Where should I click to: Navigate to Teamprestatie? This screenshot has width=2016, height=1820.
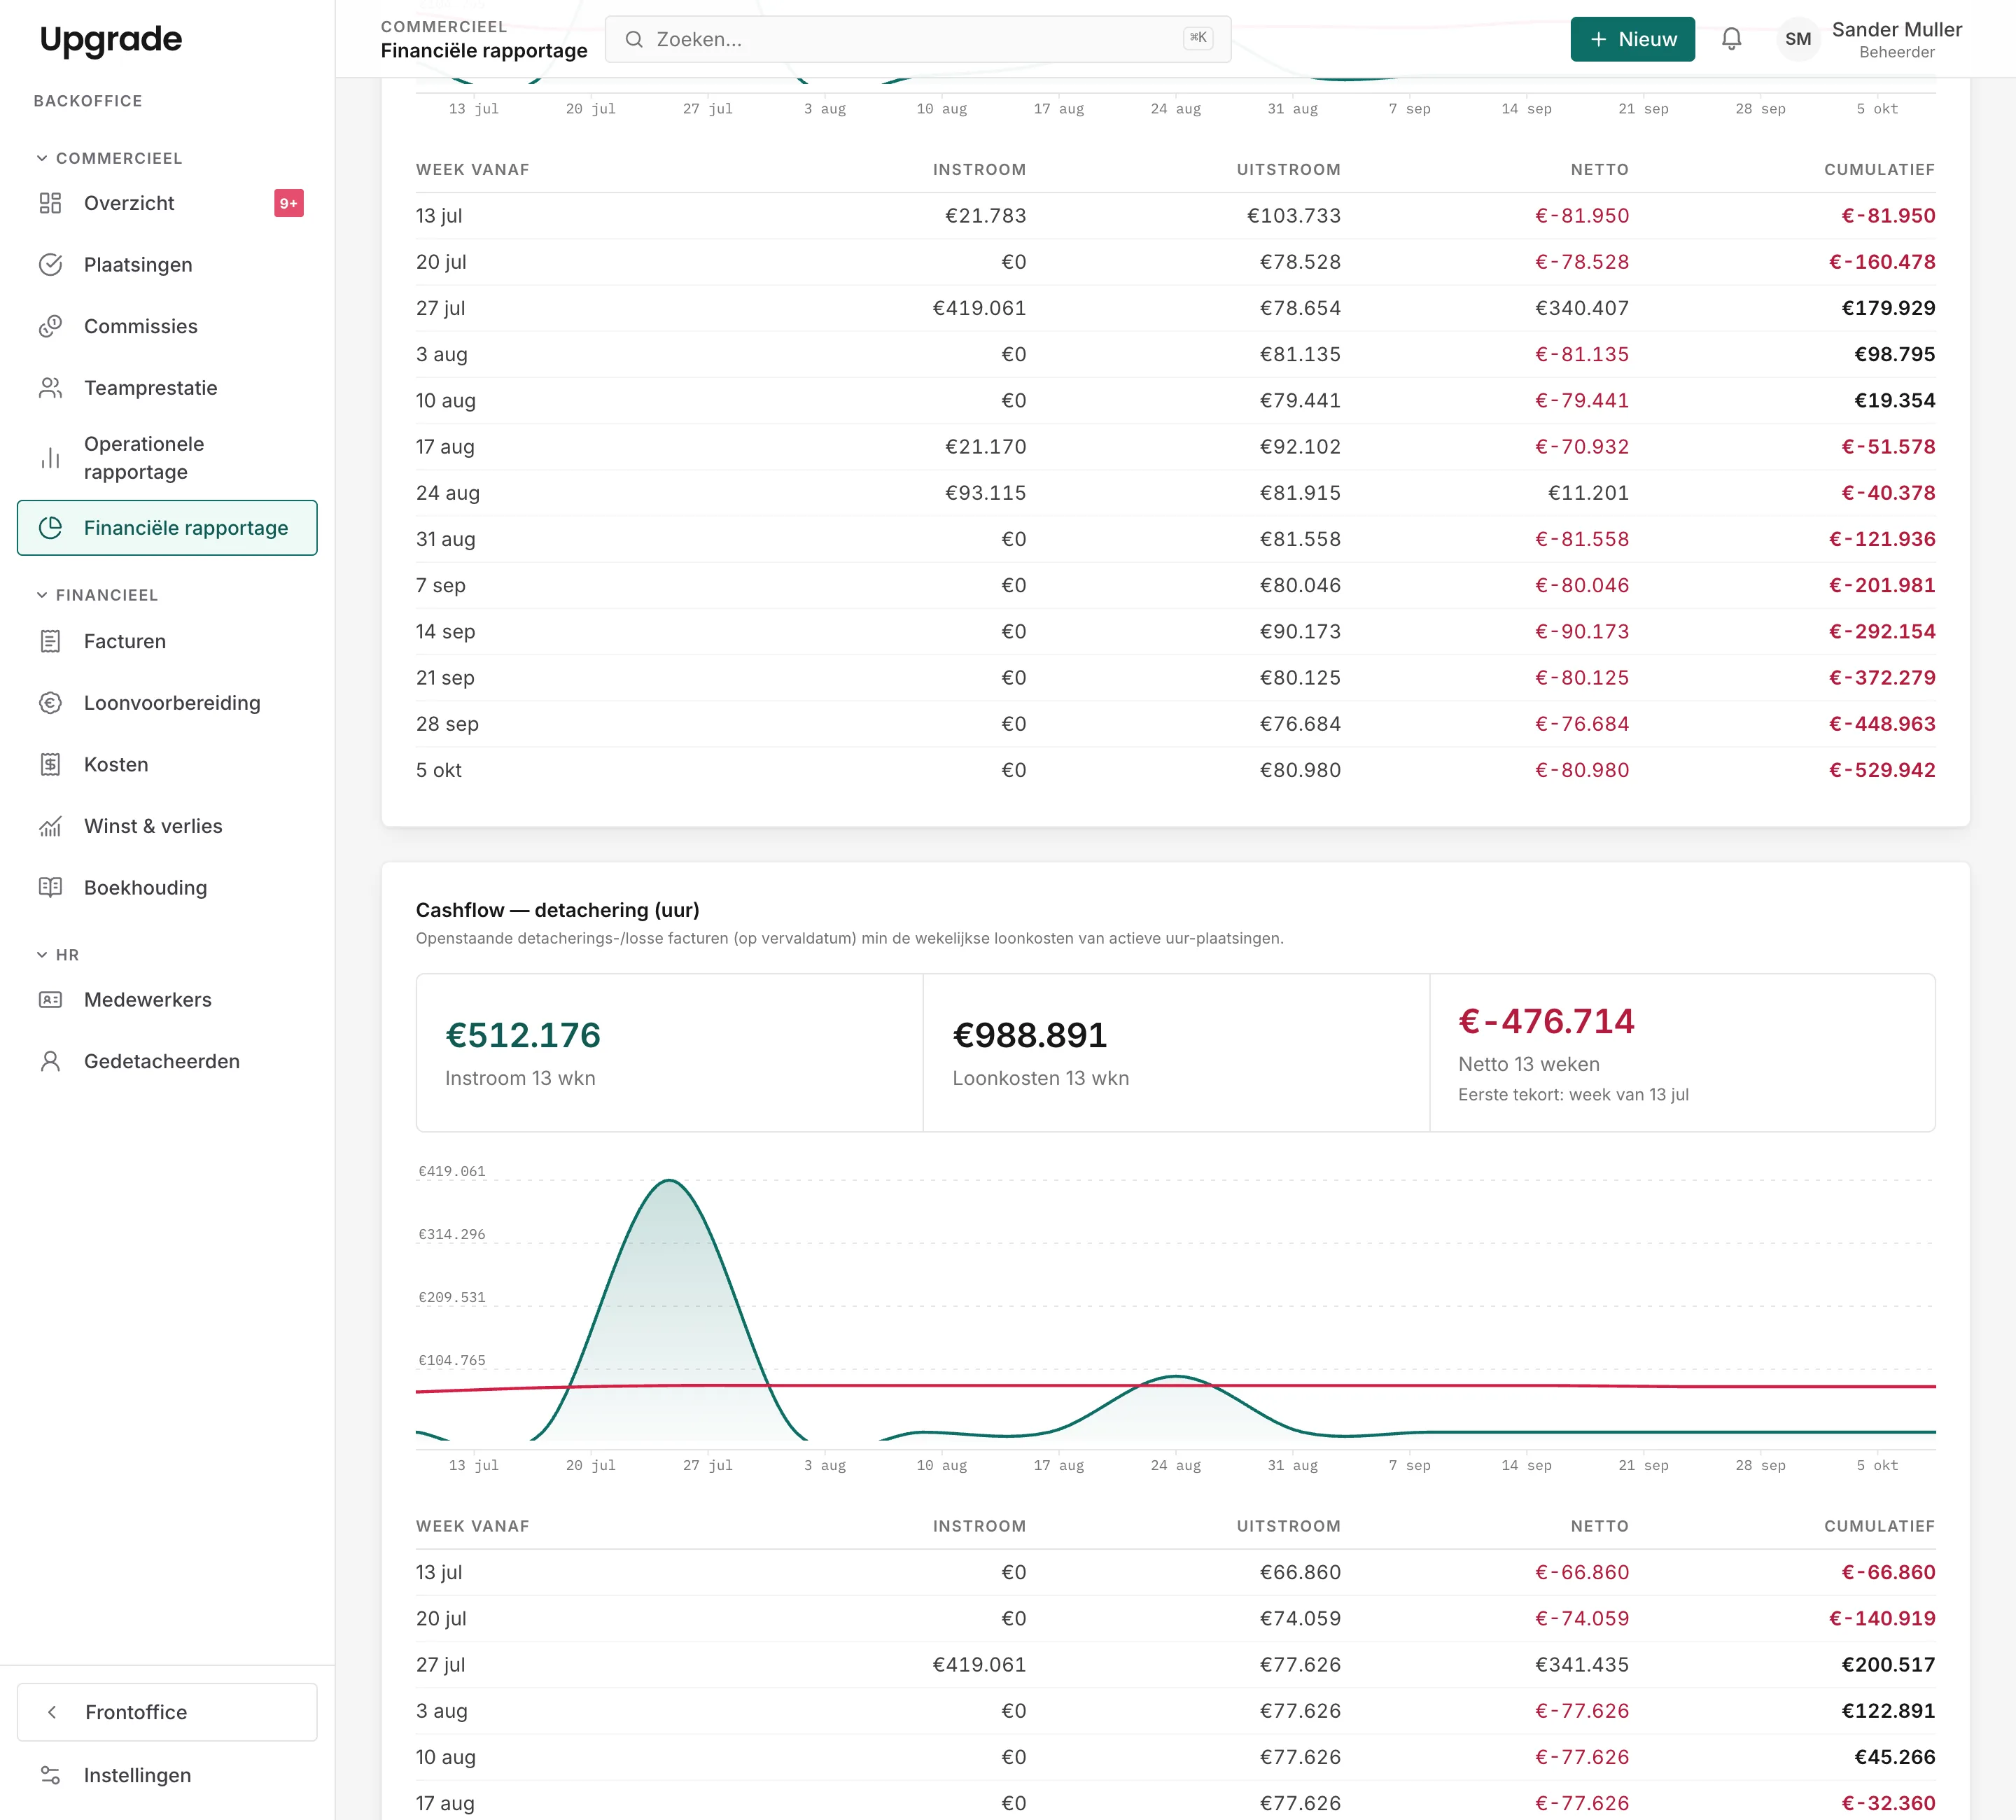click(167, 388)
